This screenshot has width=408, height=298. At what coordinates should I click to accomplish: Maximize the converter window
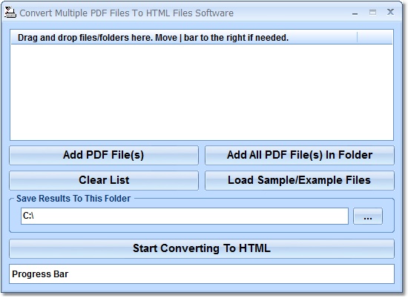click(372, 12)
